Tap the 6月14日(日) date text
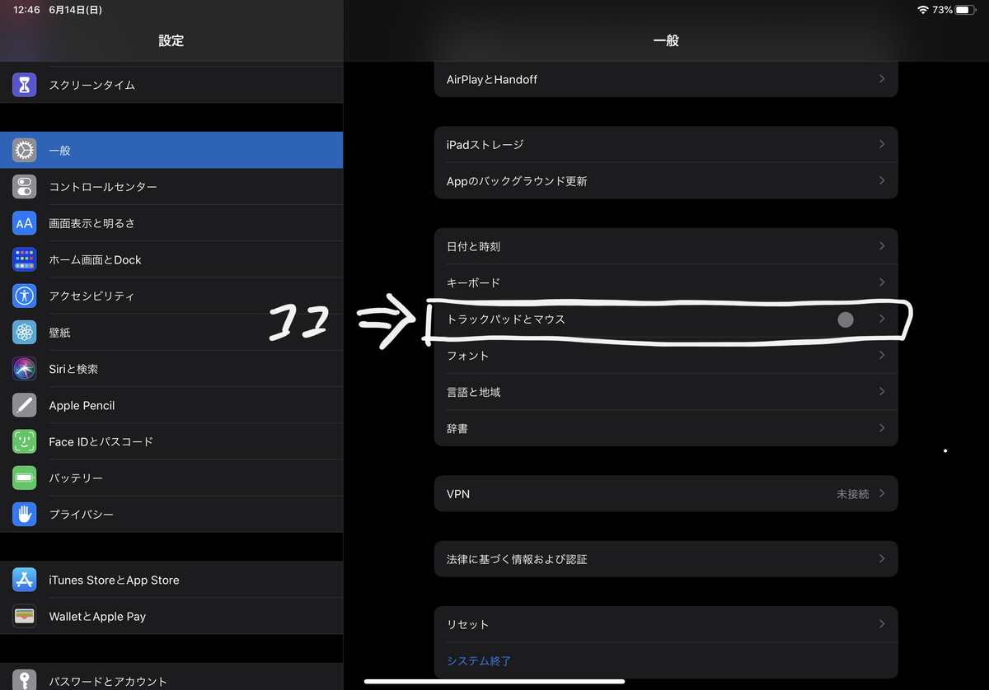 (77, 10)
